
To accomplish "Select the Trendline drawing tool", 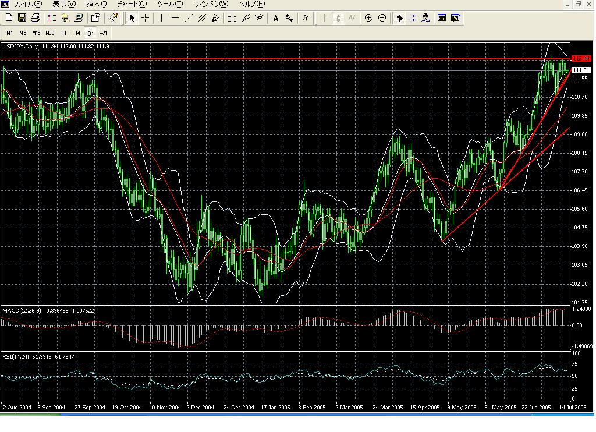I will pyautogui.click(x=187, y=18).
